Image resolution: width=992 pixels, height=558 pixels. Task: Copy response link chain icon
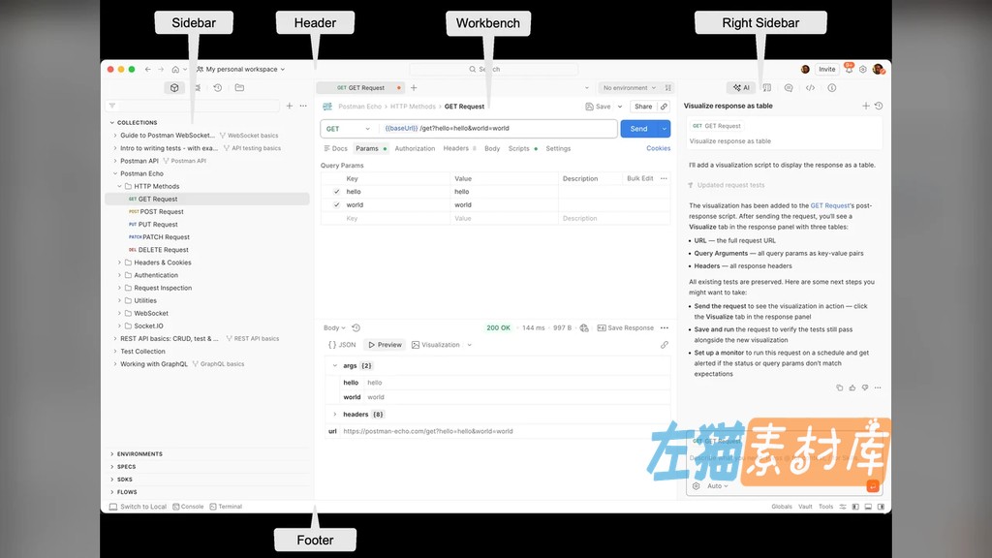pyautogui.click(x=665, y=345)
